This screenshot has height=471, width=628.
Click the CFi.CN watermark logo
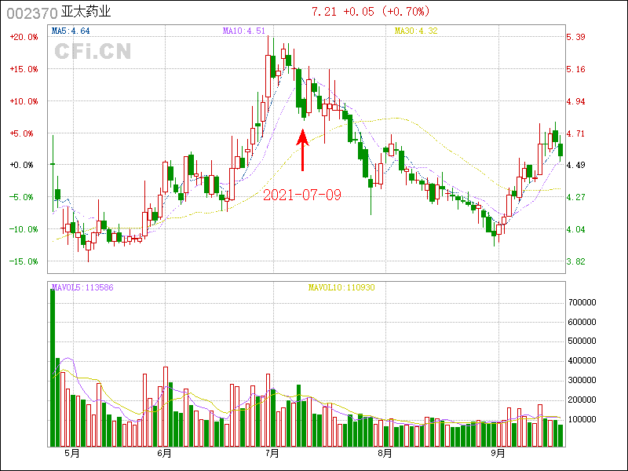pos(93,51)
